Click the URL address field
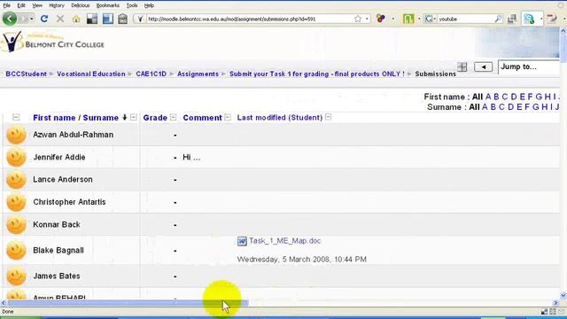567x319 pixels. [250, 19]
